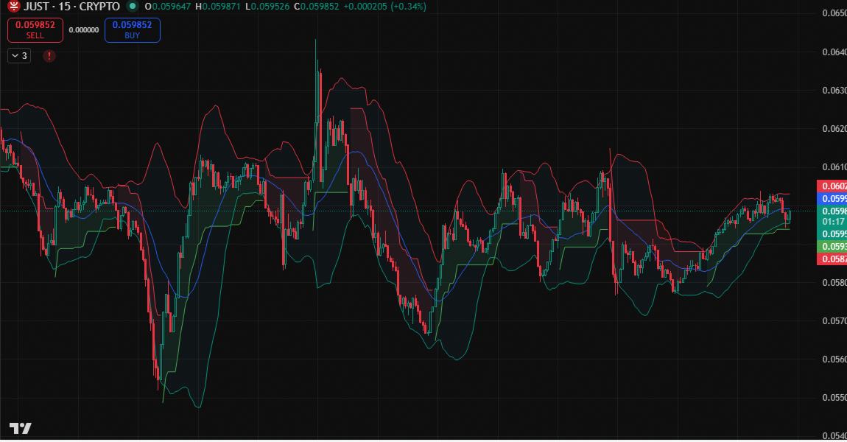Image resolution: width=847 pixels, height=442 pixels.
Task: Select the red 0.0587 price label
Action: tap(832, 259)
